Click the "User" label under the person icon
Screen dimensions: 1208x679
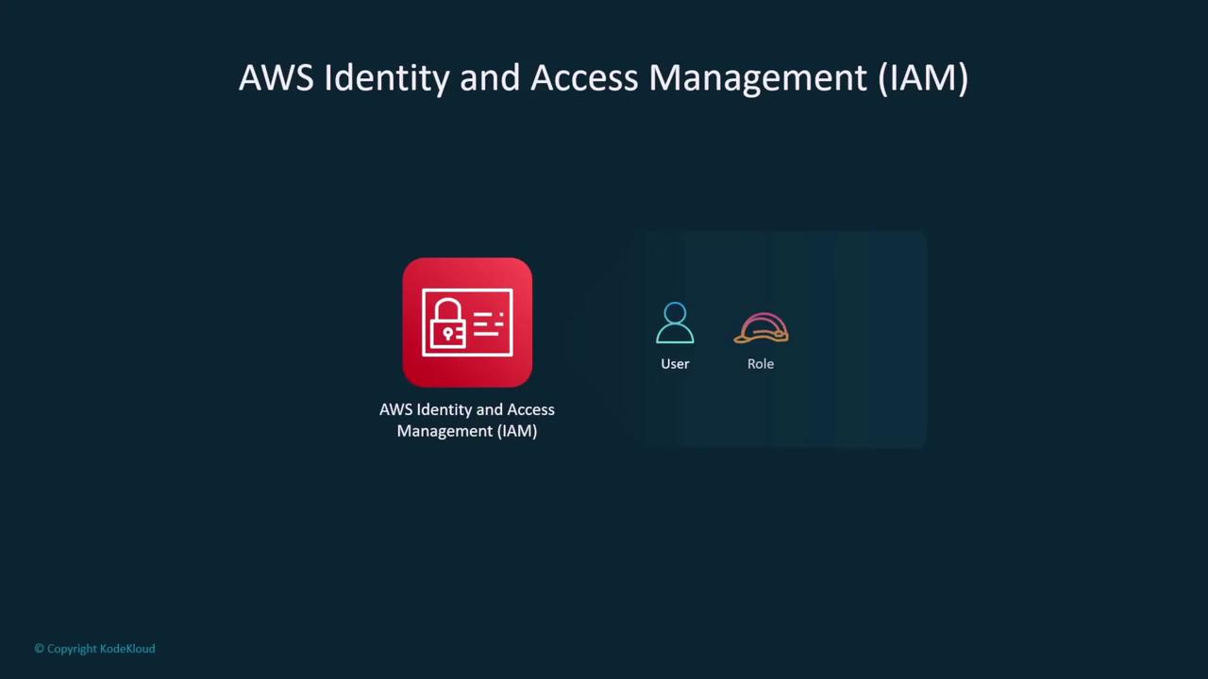pyautogui.click(x=675, y=364)
